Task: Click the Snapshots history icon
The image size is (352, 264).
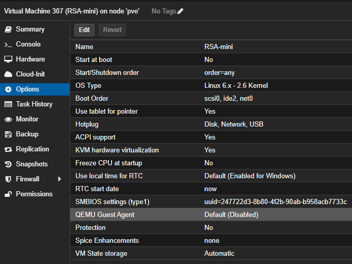Action: [8, 164]
